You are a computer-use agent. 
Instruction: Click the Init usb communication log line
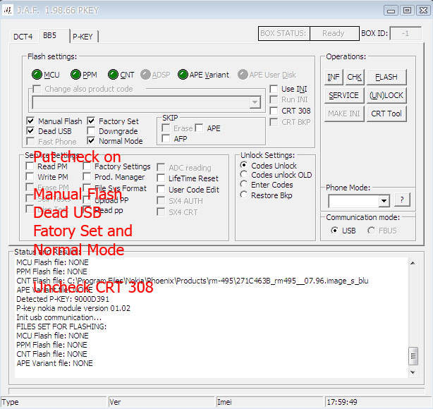coord(59,317)
